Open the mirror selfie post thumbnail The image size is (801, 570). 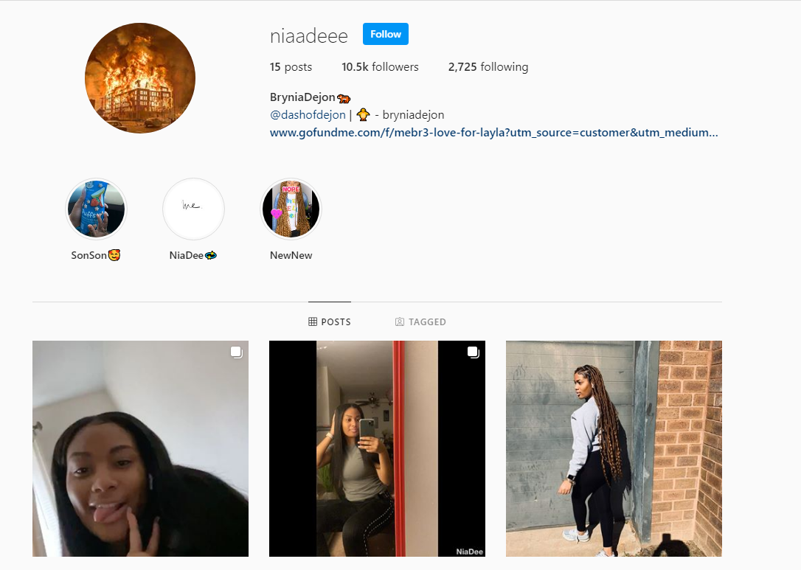pyautogui.click(x=377, y=448)
